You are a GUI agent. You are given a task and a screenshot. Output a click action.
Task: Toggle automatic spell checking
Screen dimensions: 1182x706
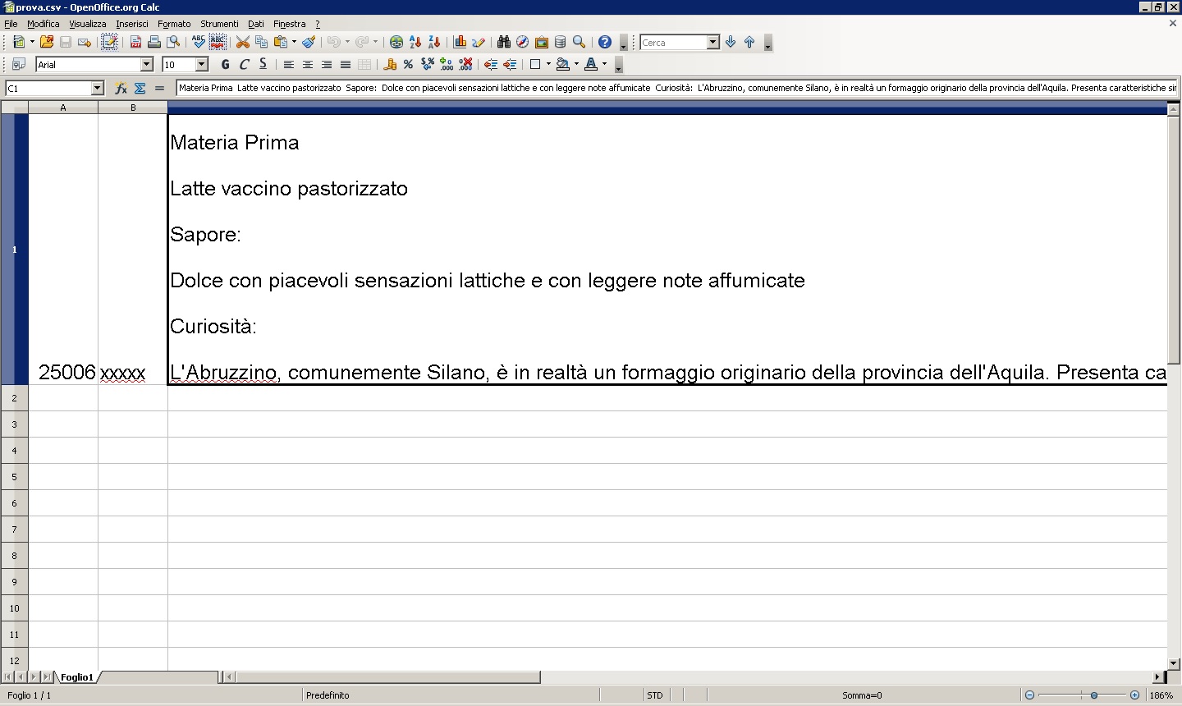point(218,42)
